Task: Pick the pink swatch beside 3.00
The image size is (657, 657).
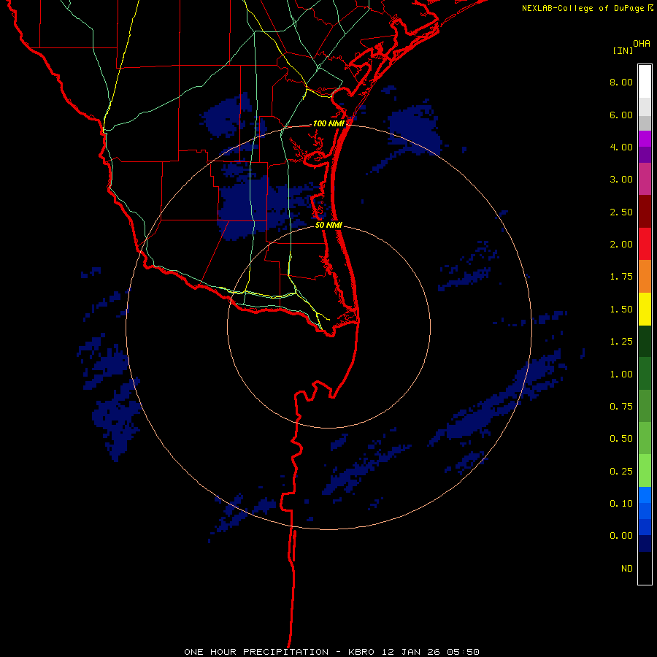Action: 645,179
